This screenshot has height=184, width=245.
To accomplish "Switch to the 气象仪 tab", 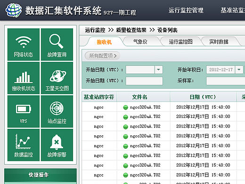I will [x=140, y=42].
